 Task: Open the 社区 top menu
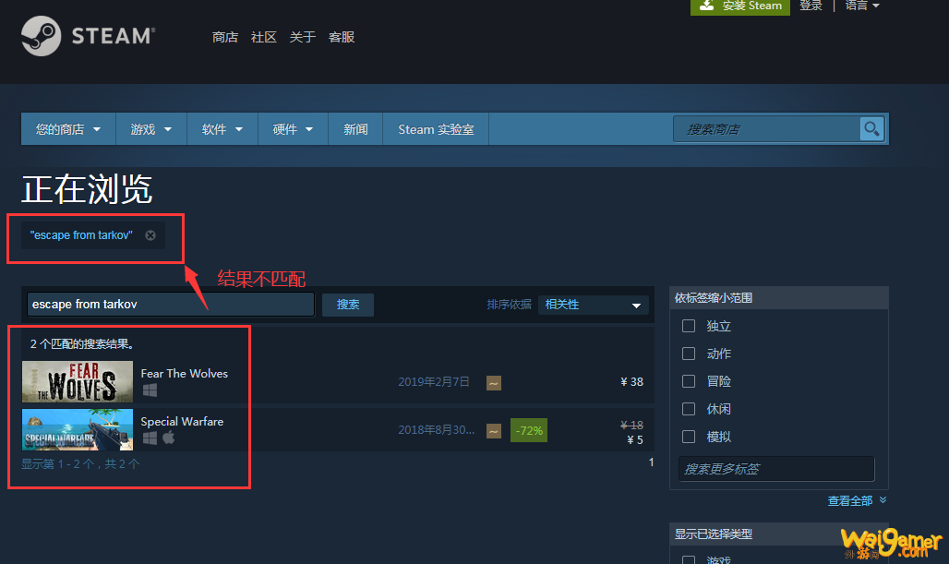tap(264, 37)
